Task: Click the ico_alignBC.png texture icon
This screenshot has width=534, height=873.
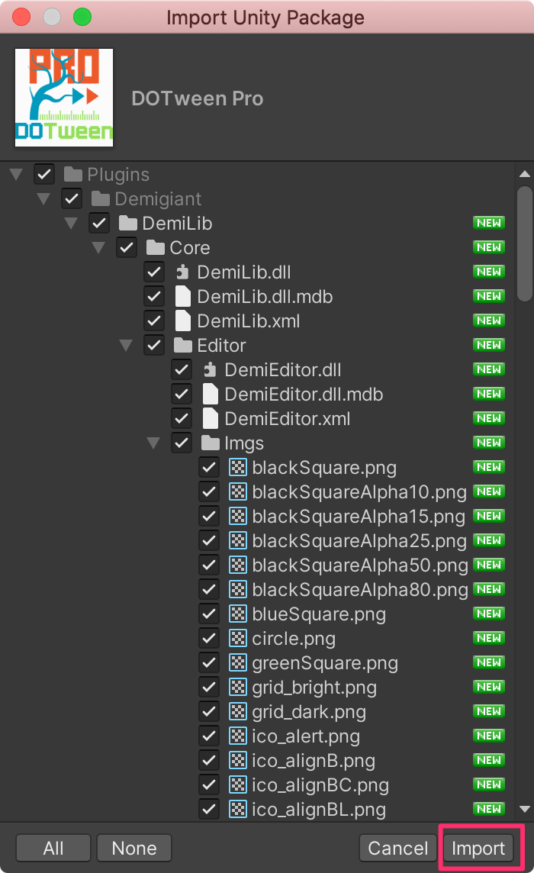Action: [238, 785]
